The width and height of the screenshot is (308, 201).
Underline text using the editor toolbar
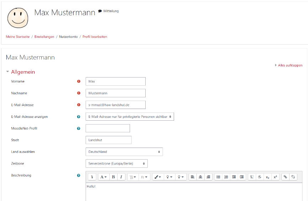point(252,177)
